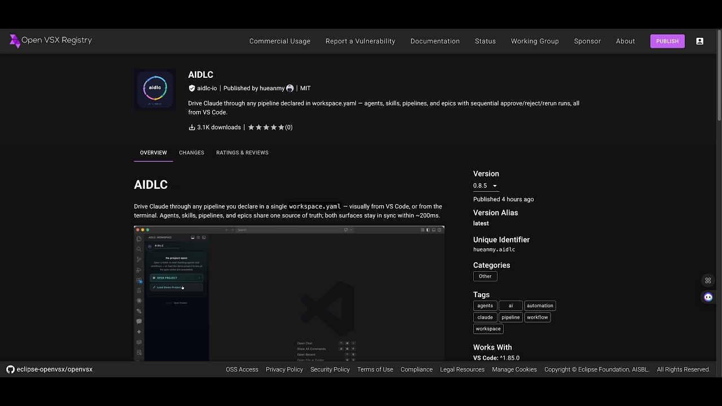Click the workspace tag
Image resolution: width=722 pixels, height=406 pixels.
point(488,329)
